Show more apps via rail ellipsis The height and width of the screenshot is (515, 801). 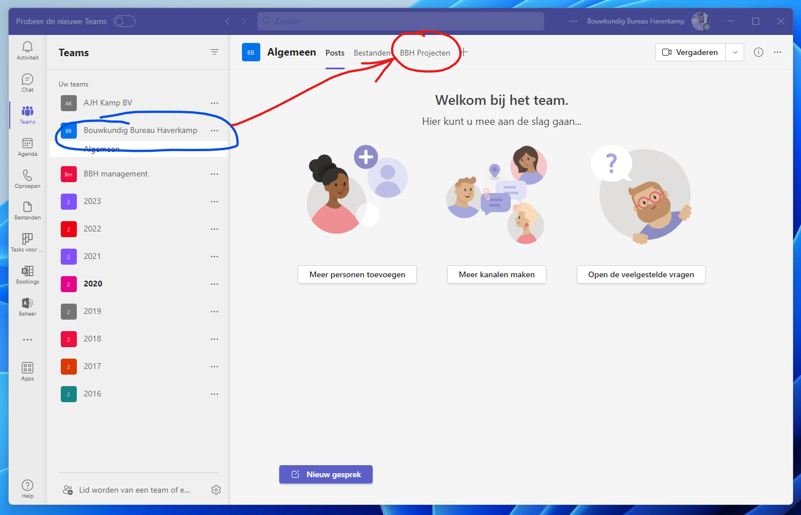[x=28, y=340]
